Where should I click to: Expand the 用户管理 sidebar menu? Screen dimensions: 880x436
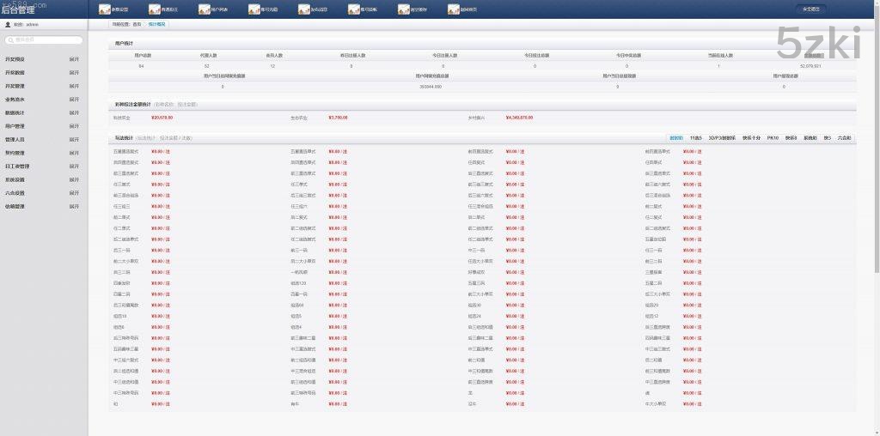74,126
